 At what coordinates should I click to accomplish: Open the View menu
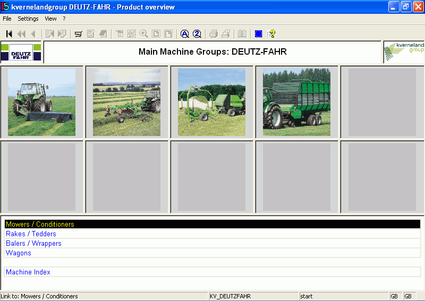(50, 19)
